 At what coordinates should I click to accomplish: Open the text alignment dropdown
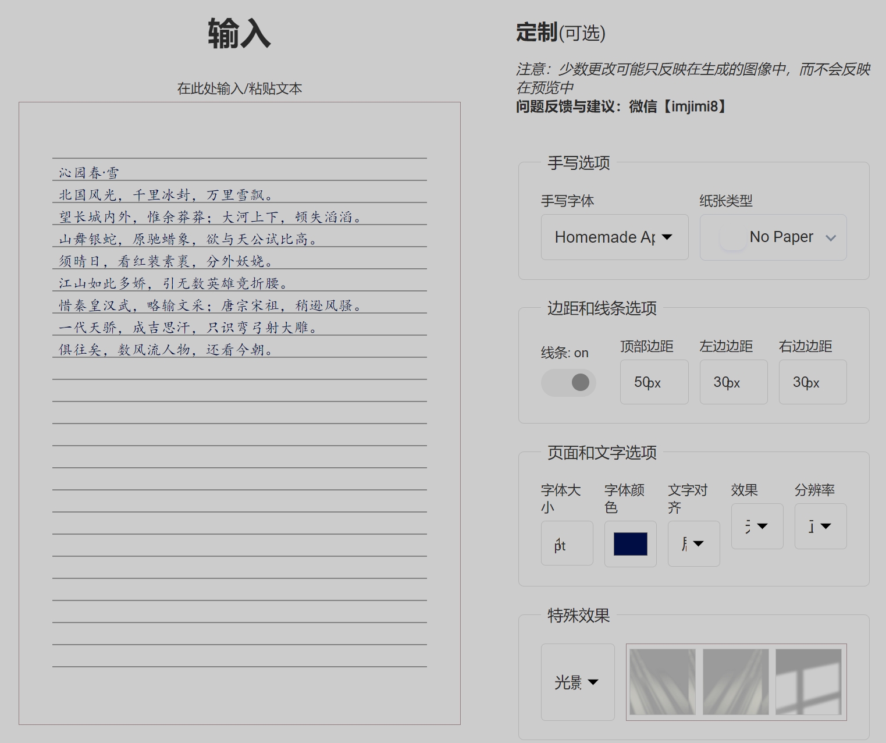pos(694,543)
